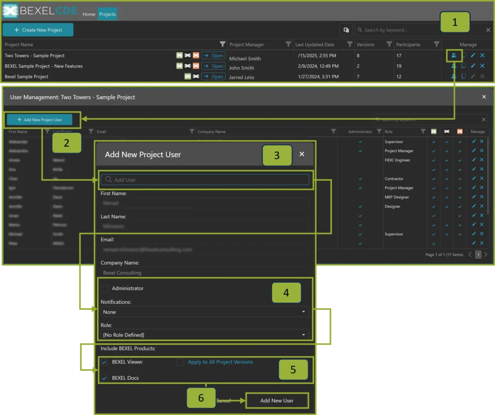Open the Bexel Sample Project by Jarred Leto
495x415 pixels.
tap(213, 76)
